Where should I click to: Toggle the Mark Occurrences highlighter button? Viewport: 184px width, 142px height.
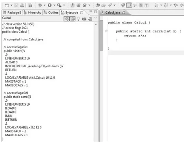click(129, 5)
